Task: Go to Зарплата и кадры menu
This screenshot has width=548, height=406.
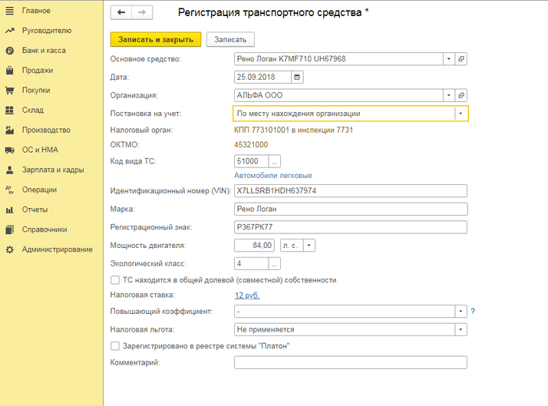Action: pyautogui.click(x=53, y=170)
